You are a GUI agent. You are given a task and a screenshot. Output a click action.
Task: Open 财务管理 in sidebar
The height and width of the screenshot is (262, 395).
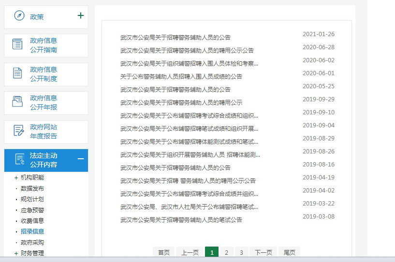(32, 253)
